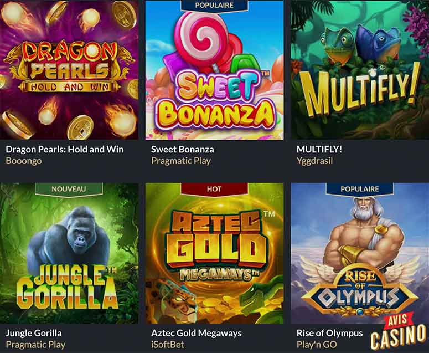The width and height of the screenshot is (429, 353).
Task: Click the NOUVEAU badge on Jungle Gorilla
Action: click(69, 189)
